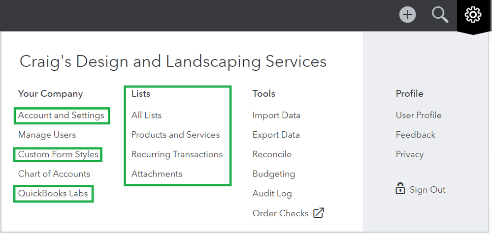Viewport: 492px width, 234px height.
Task: Open Products and Services list
Action: point(175,135)
